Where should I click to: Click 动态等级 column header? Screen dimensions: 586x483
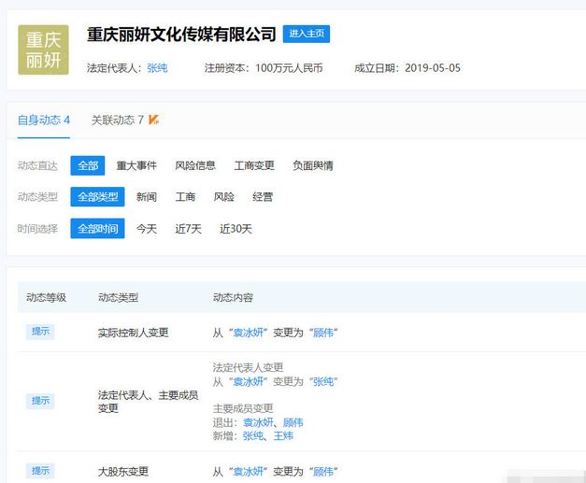pos(47,298)
